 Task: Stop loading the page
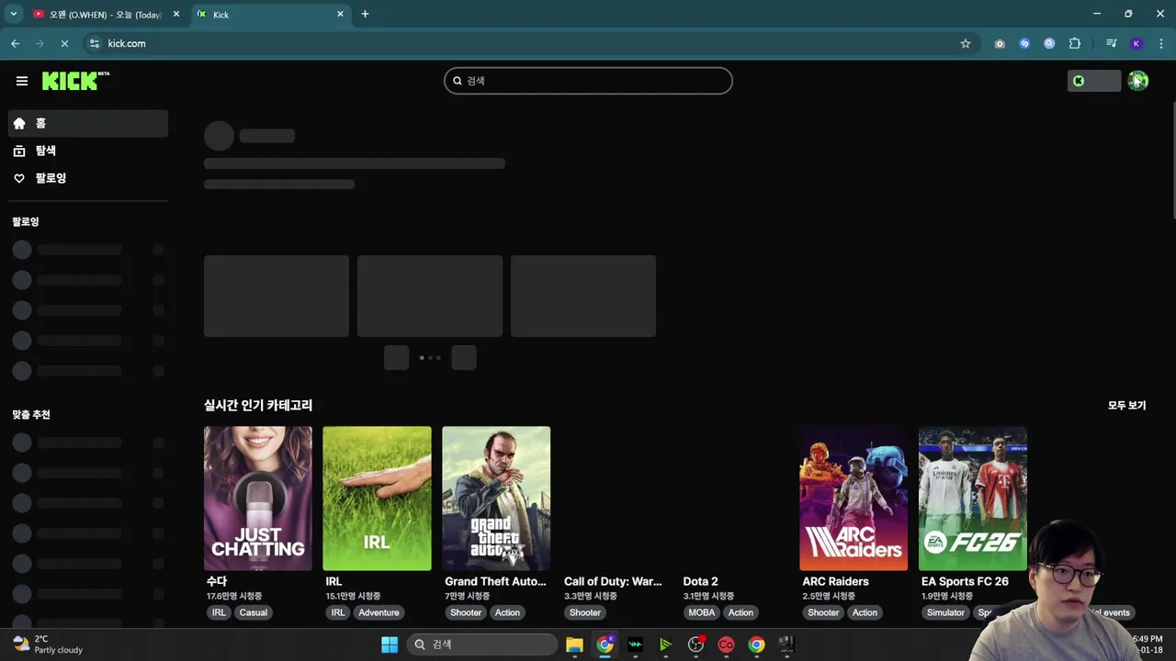[x=64, y=43]
